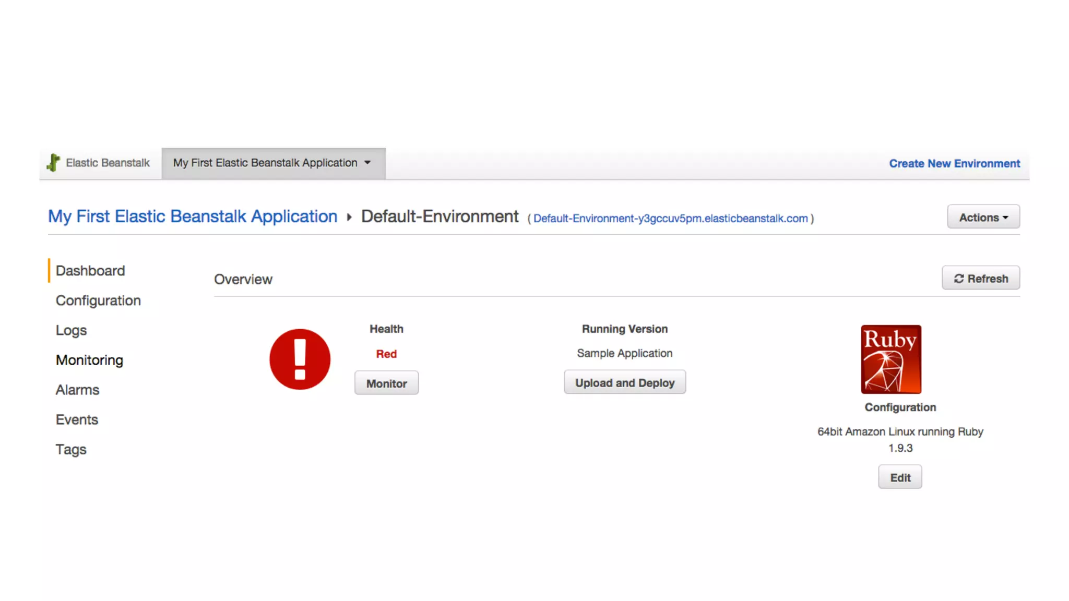The image size is (1069, 601).
Task: Open Tags from the sidebar
Action: 71,449
